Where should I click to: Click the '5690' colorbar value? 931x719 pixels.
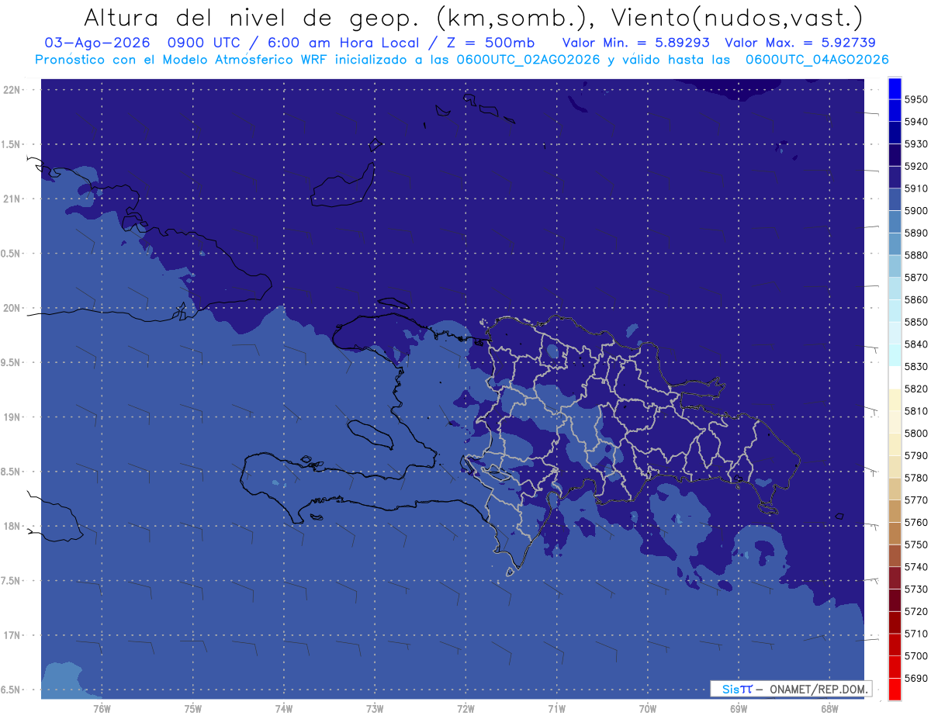[915, 678]
